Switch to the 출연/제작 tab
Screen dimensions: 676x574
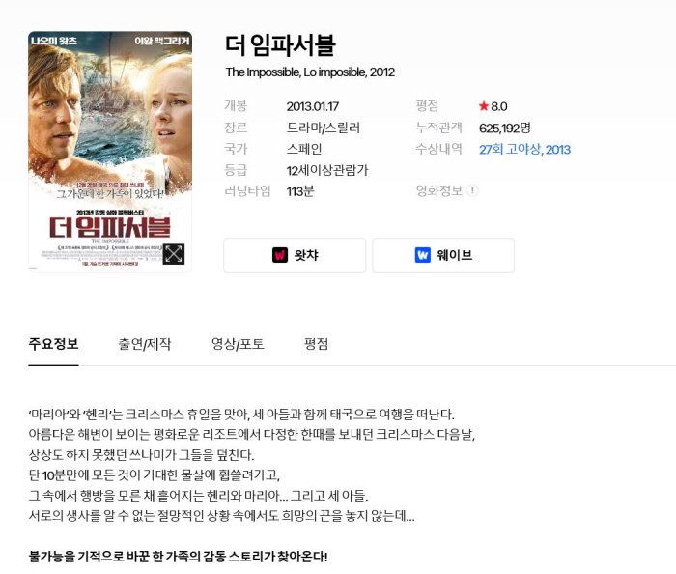coord(145,344)
